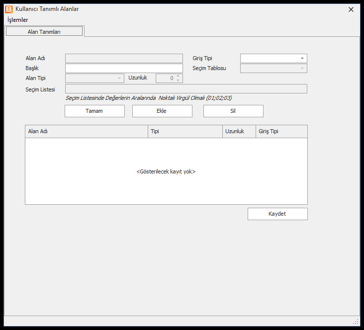Decrease Uzunluk value with down arrow
The height and width of the screenshot is (330, 364).
tap(178, 81)
